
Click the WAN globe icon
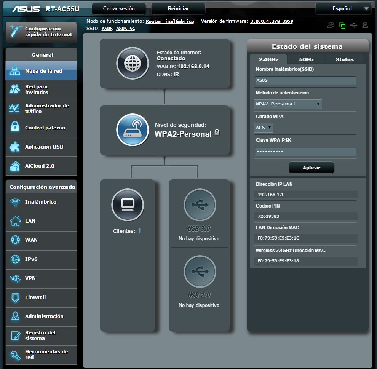click(15, 240)
